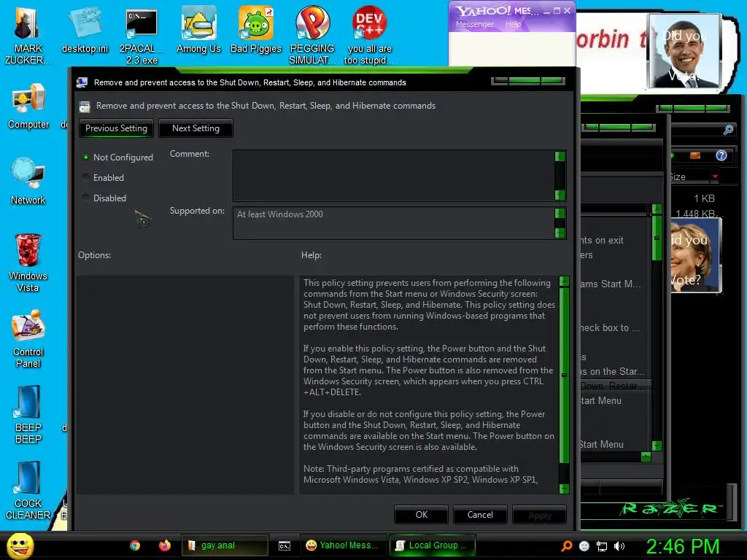The image size is (747, 560).
Task: Click the orange magnifier tray icon
Action: click(x=566, y=545)
